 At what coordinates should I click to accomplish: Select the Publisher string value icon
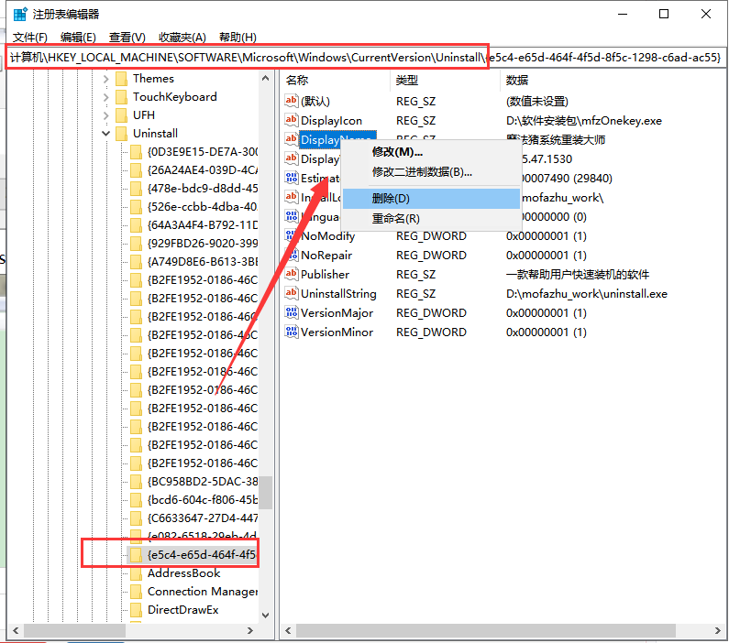click(292, 274)
